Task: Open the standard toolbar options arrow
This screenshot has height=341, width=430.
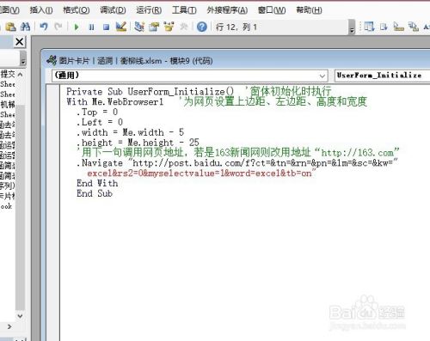Action: [x=352, y=27]
